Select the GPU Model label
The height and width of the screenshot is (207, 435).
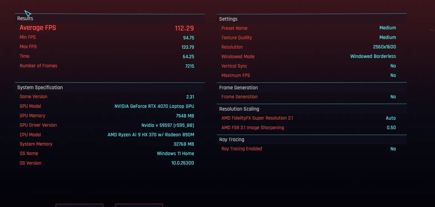pyautogui.click(x=30, y=106)
